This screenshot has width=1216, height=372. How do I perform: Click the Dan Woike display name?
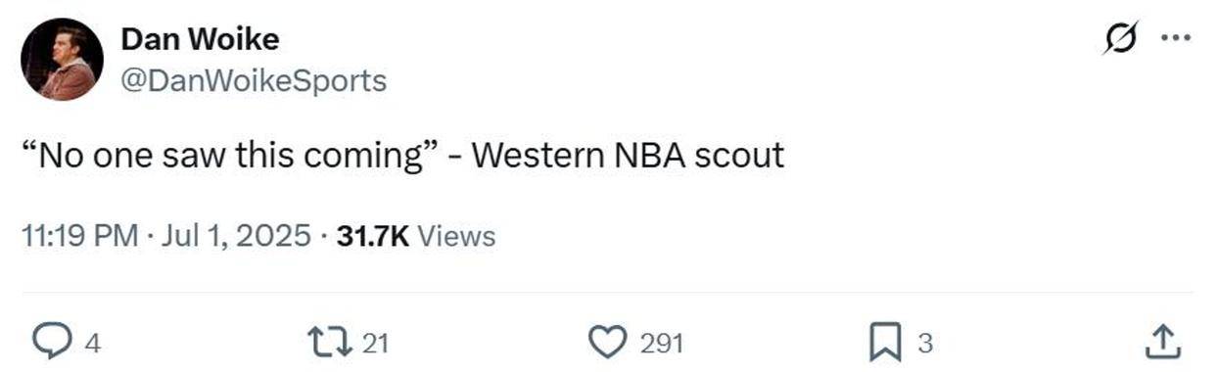199,39
